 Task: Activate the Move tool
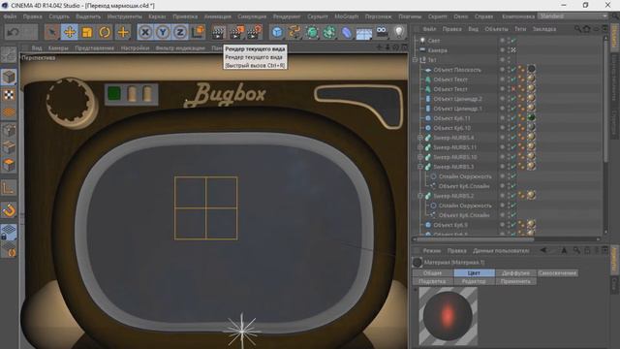[70, 32]
